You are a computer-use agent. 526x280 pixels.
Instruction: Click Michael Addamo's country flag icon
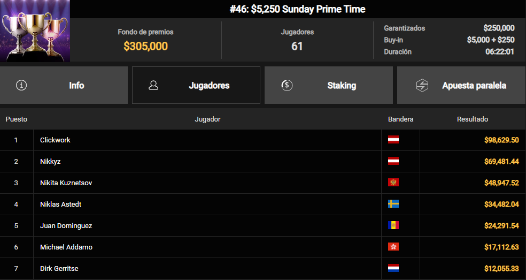393,247
